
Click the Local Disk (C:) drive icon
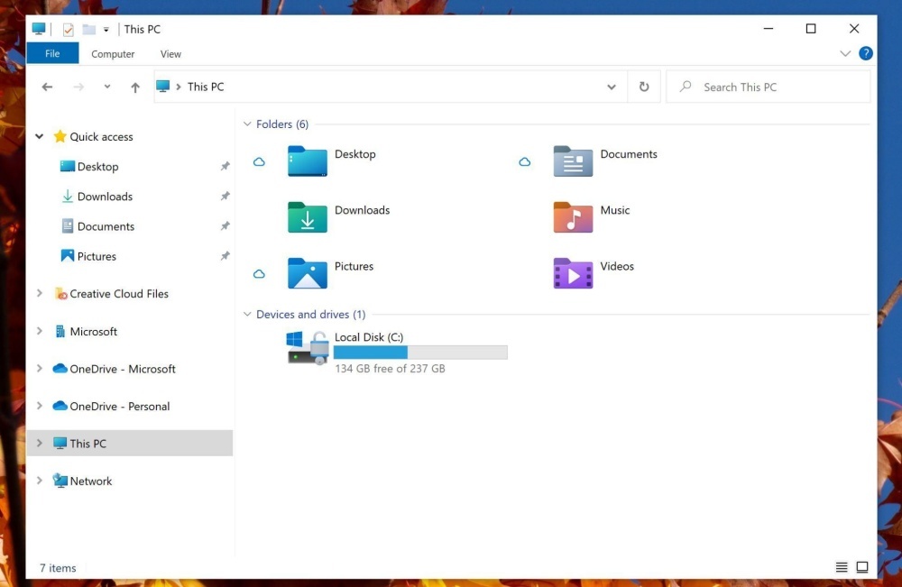coord(308,347)
